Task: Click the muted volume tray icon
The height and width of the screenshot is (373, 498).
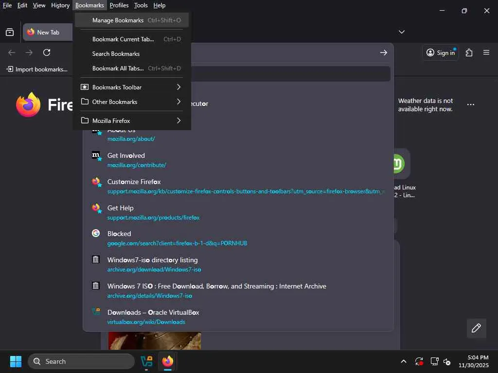Action: 447,361
